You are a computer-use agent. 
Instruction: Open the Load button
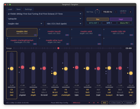[x=10, y=9]
